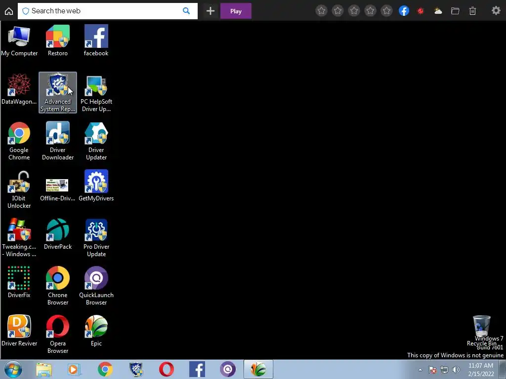Viewport: 506px width, 379px height.
Task: Click the Action Center flag tray icon
Action: tap(432, 370)
